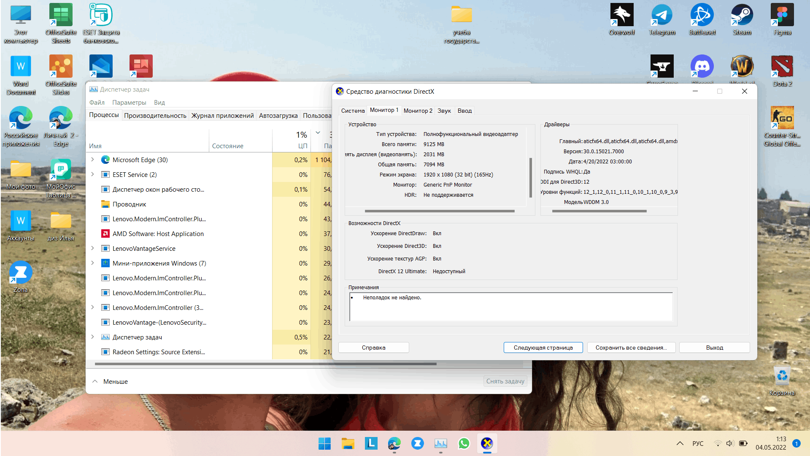Open the Discord desktop icon
The image size is (810, 456).
(x=702, y=68)
